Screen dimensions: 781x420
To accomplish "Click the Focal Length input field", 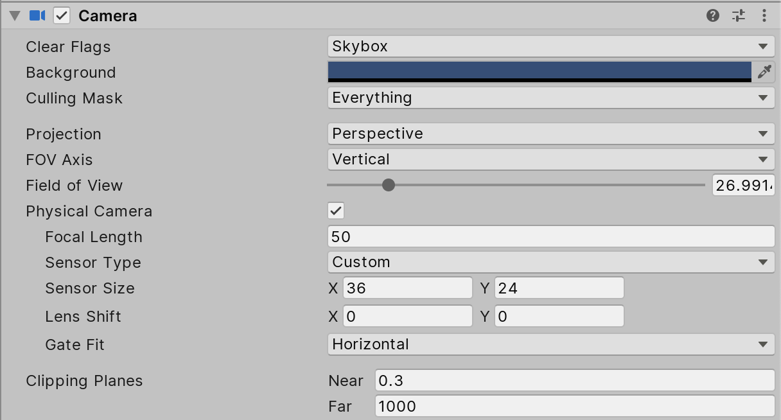I will pos(551,236).
